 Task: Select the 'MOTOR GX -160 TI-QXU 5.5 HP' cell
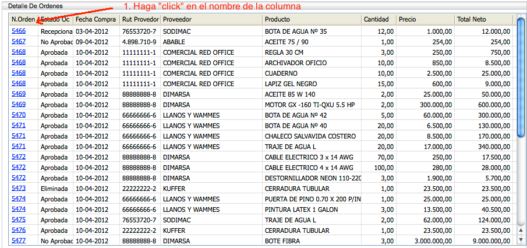click(312, 105)
